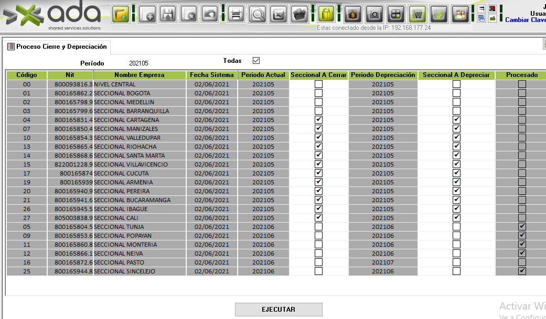Click the undo arrow toolbar icon

pyautogui.click(x=210, y=15)
